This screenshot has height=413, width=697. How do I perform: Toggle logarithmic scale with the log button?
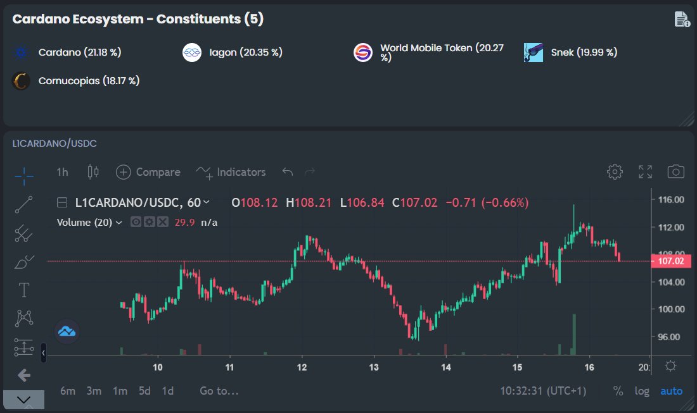click(x=642, y=391)
